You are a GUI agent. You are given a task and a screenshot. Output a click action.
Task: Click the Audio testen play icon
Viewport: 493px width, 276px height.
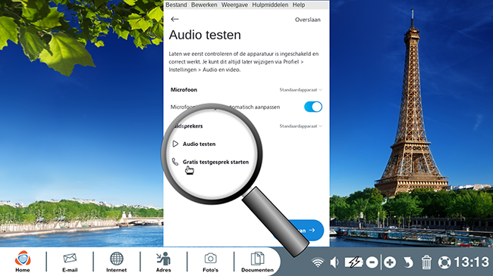pyautogui.click(x=175, y=144)
